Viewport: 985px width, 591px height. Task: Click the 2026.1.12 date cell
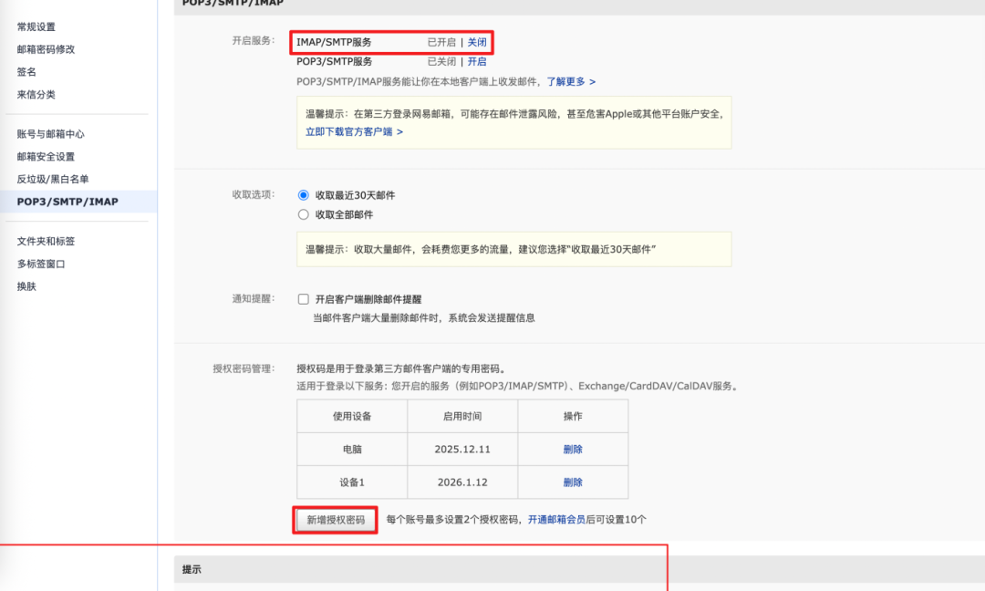(x=462, y=483)
